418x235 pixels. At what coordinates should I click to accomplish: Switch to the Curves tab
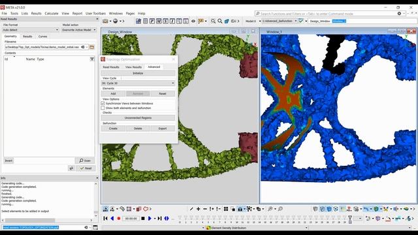click(42, 37)
